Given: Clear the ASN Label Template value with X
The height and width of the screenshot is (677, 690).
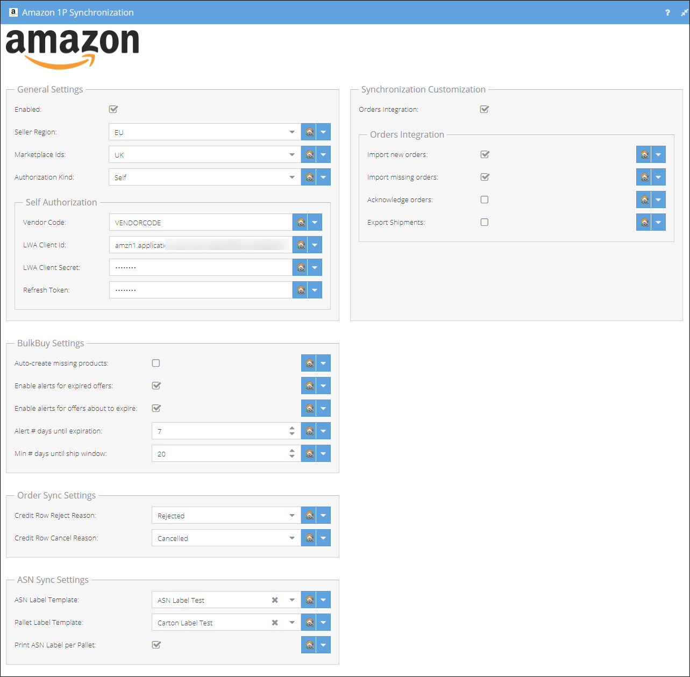Looking at the screenshot, I should coord(275,600).
